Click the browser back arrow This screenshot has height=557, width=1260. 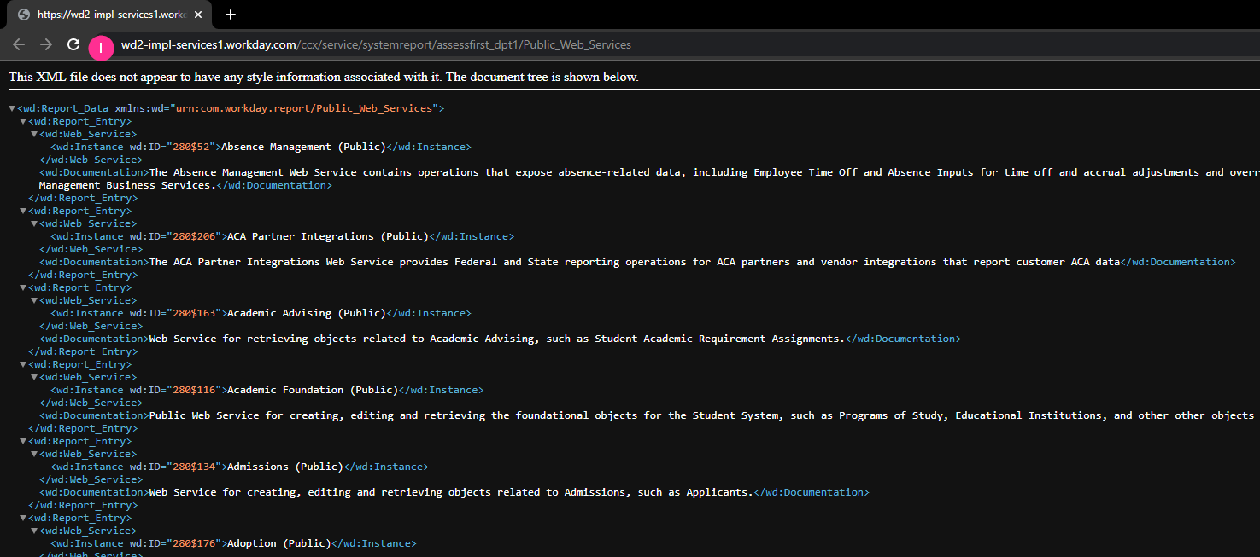point(19,44)
